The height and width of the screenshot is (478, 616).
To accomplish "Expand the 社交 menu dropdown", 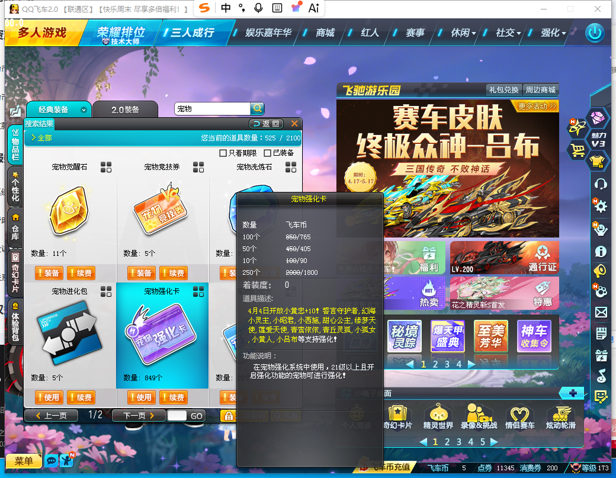I will pyautogui.click(x=519, y=34).
